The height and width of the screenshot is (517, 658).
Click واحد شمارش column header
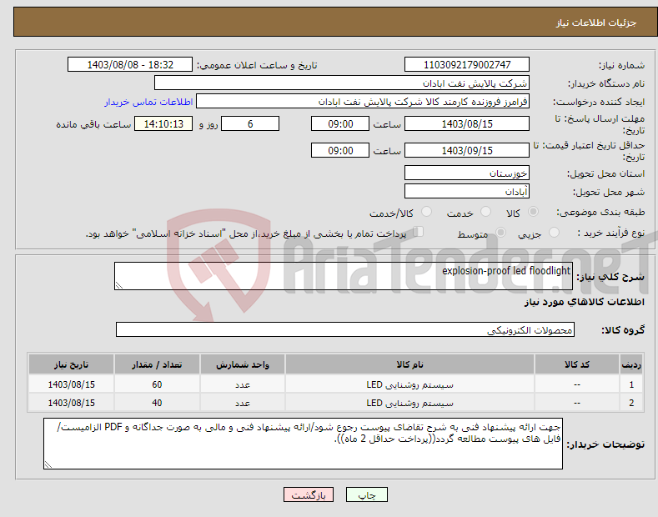tap(243, 364)
